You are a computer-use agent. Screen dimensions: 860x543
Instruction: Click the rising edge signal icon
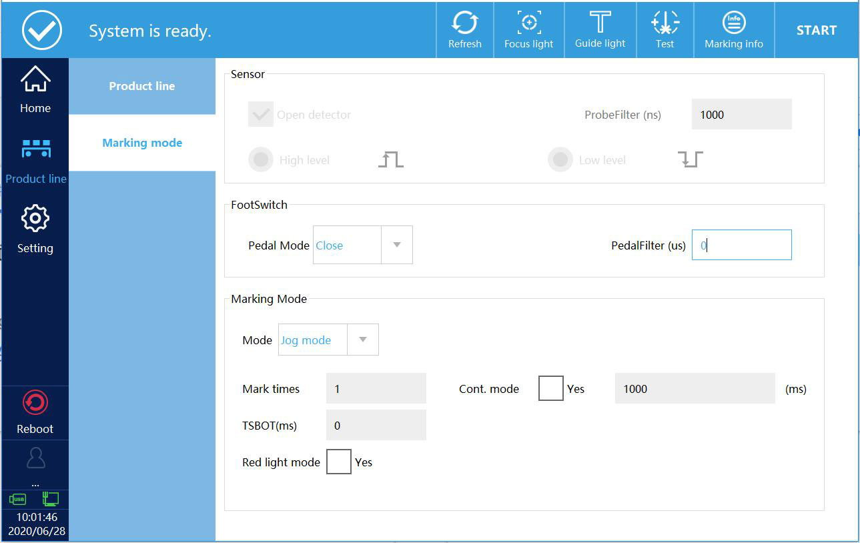(x=391, y=159)
